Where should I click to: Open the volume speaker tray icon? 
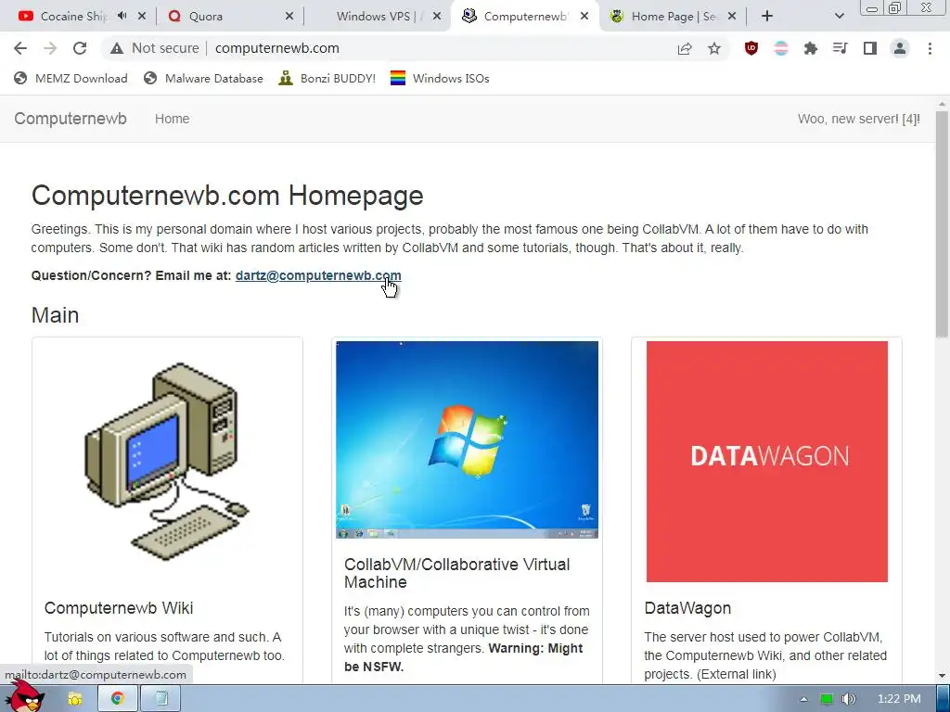849,699
